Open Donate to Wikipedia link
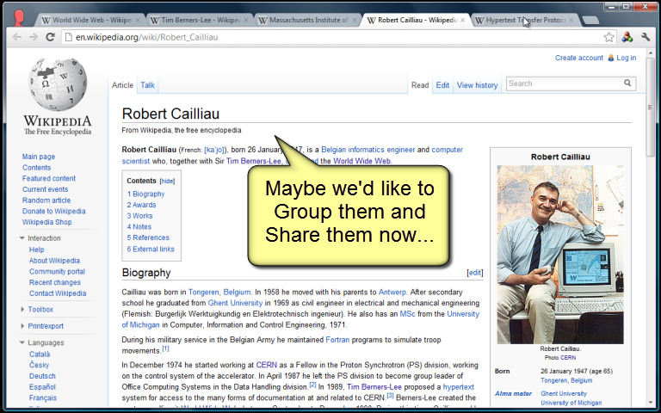 point(54,211)
